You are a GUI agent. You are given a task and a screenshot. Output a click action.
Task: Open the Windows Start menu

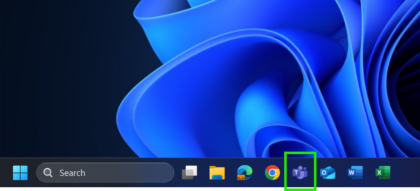(x=21, y=173)
